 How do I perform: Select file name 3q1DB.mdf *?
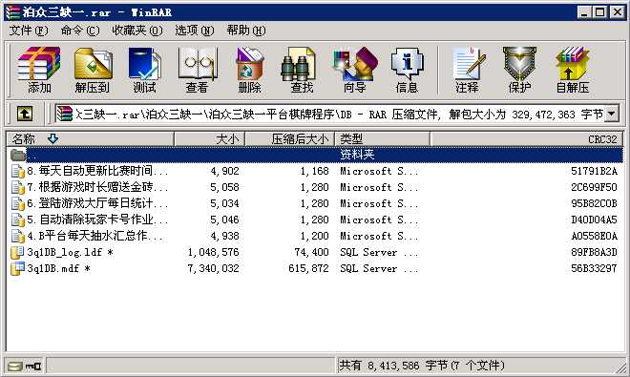58,268
